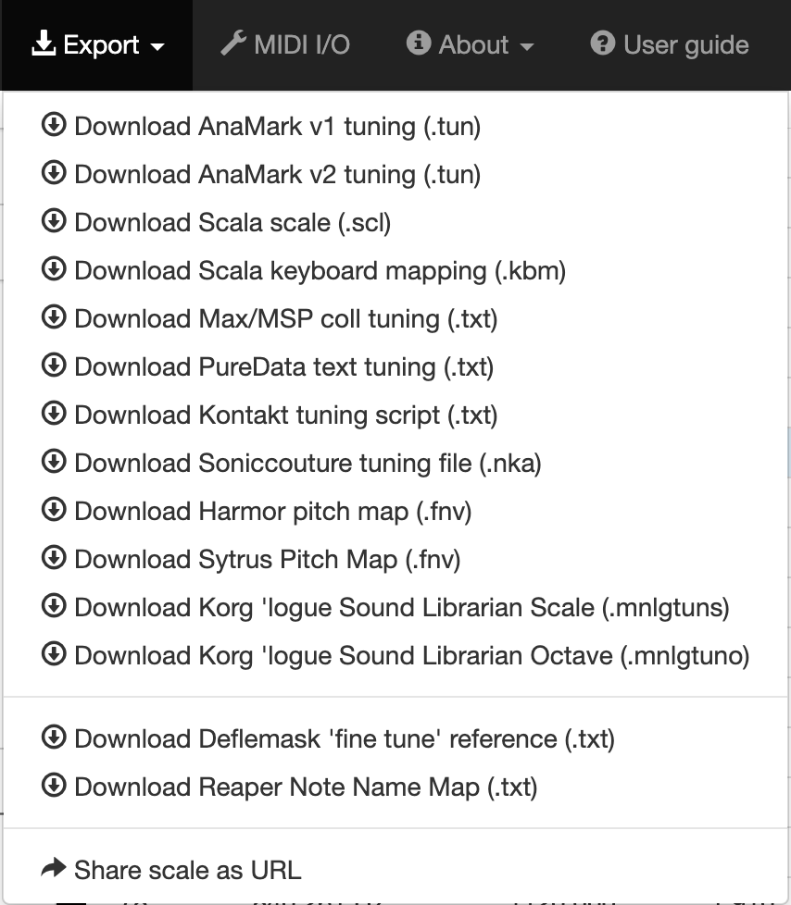
Task: Open the MIDI I/O menu item
Action: pos(285,44)
